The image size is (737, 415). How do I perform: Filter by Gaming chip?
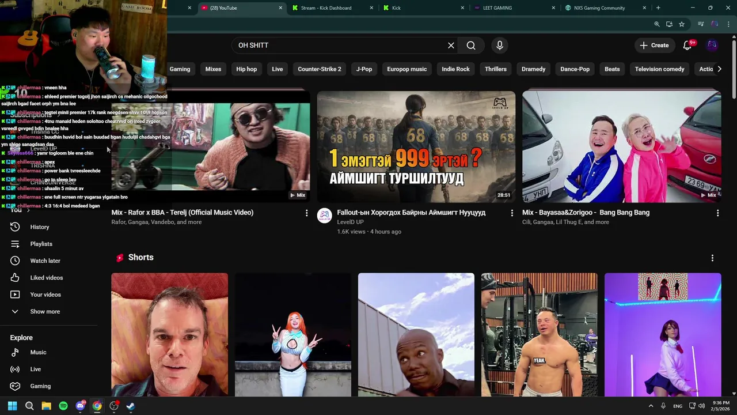click(x=180, y=69)
